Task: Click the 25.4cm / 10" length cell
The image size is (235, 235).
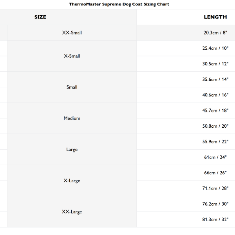Action: point(215,48)
